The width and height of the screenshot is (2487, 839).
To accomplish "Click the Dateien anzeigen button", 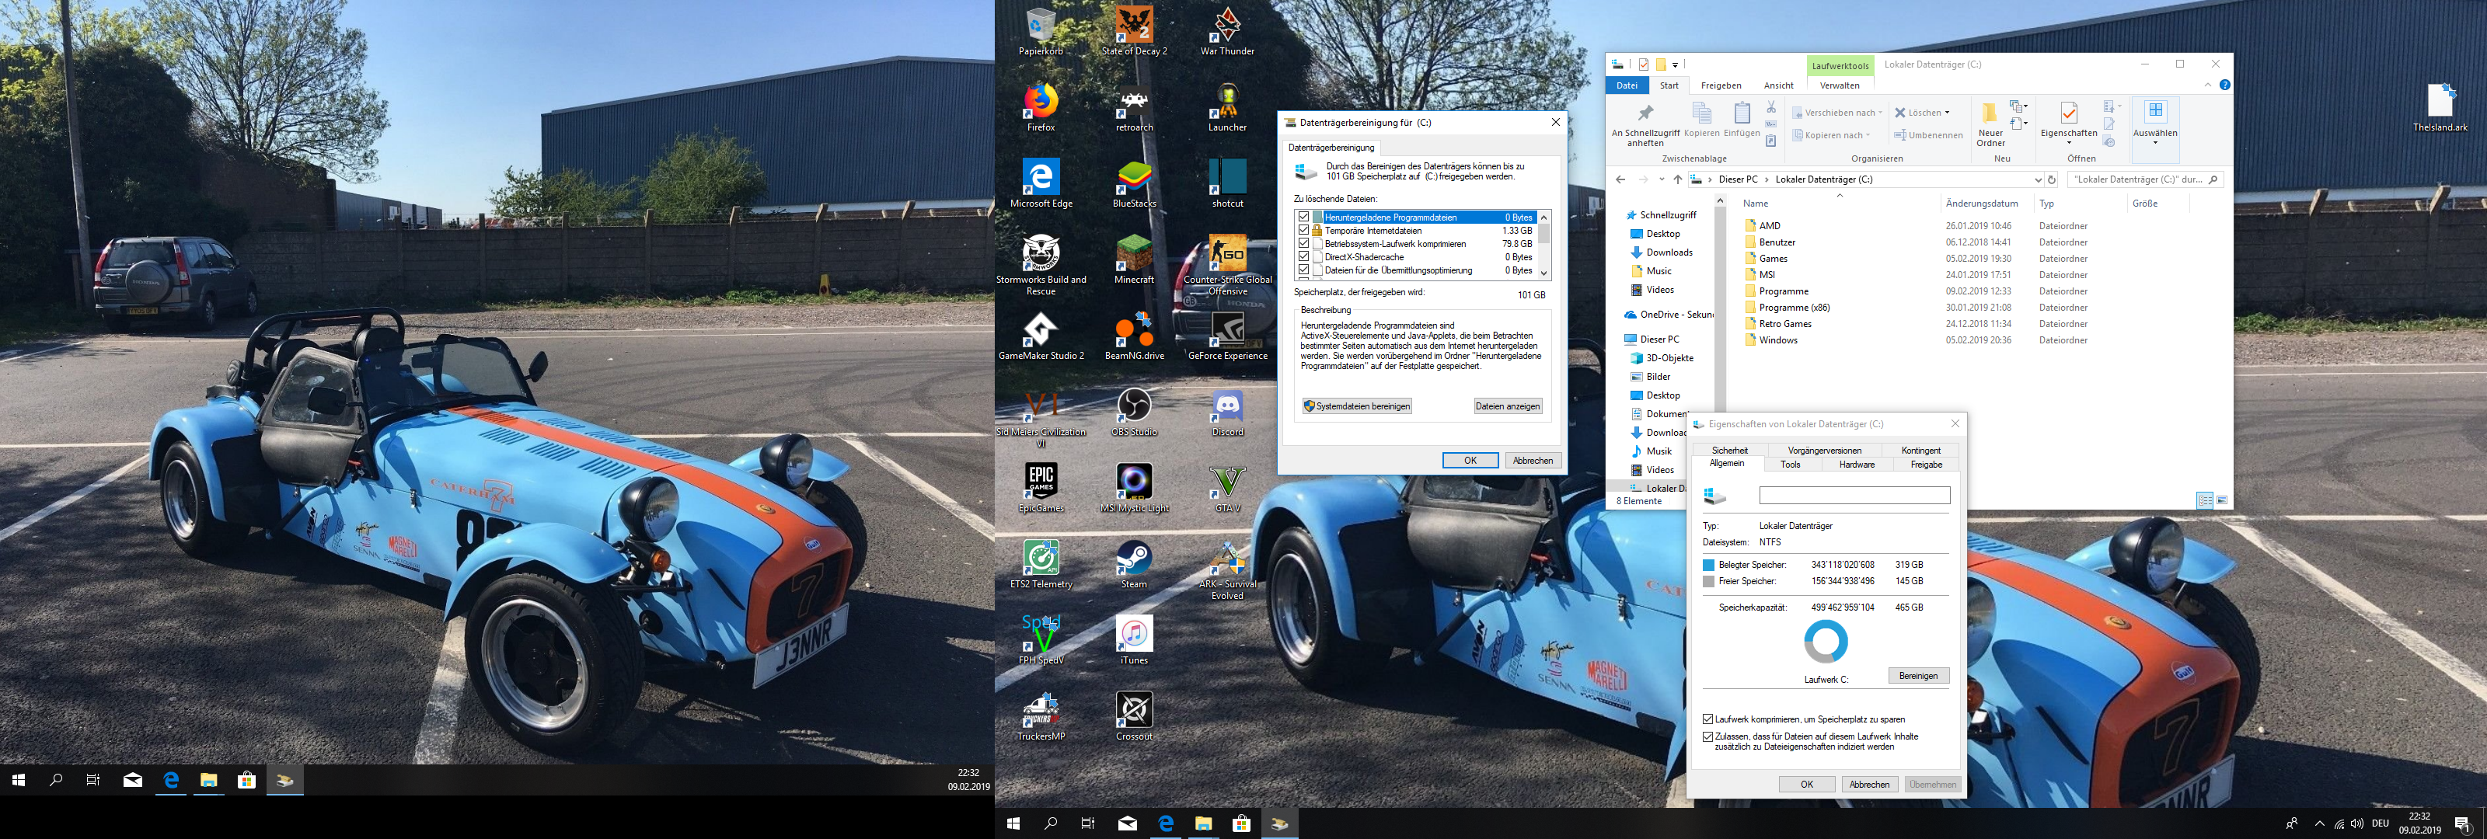I will click(x=1507, y=406).
